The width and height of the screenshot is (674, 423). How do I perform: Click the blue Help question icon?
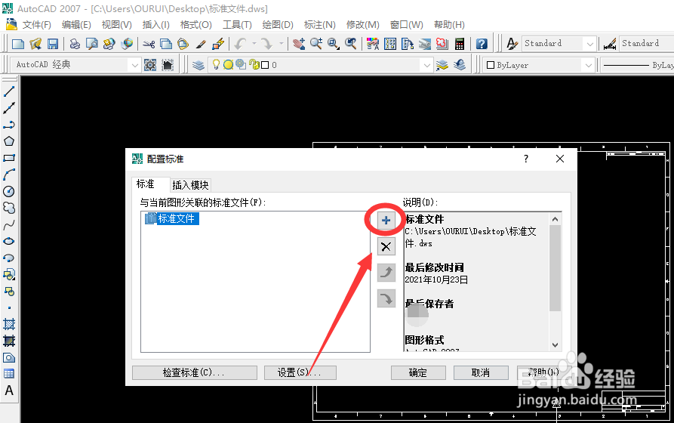point(482,44)
